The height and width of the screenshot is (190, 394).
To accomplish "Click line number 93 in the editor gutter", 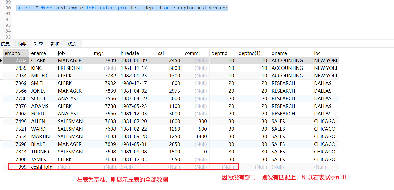I will tap(8, 25).
